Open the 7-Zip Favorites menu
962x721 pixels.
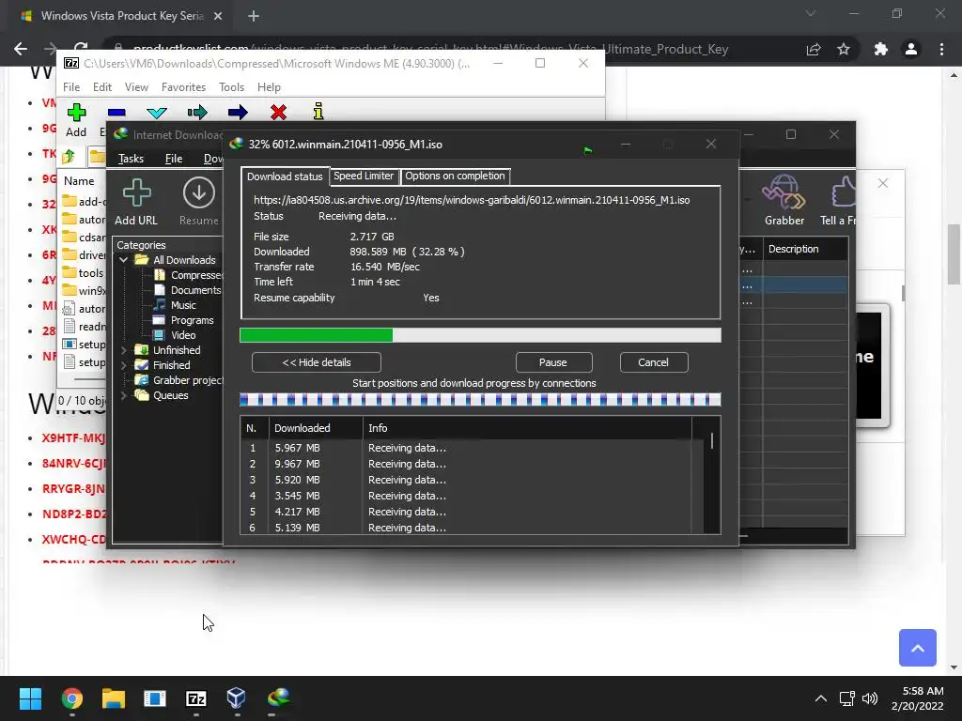(183, 87)
